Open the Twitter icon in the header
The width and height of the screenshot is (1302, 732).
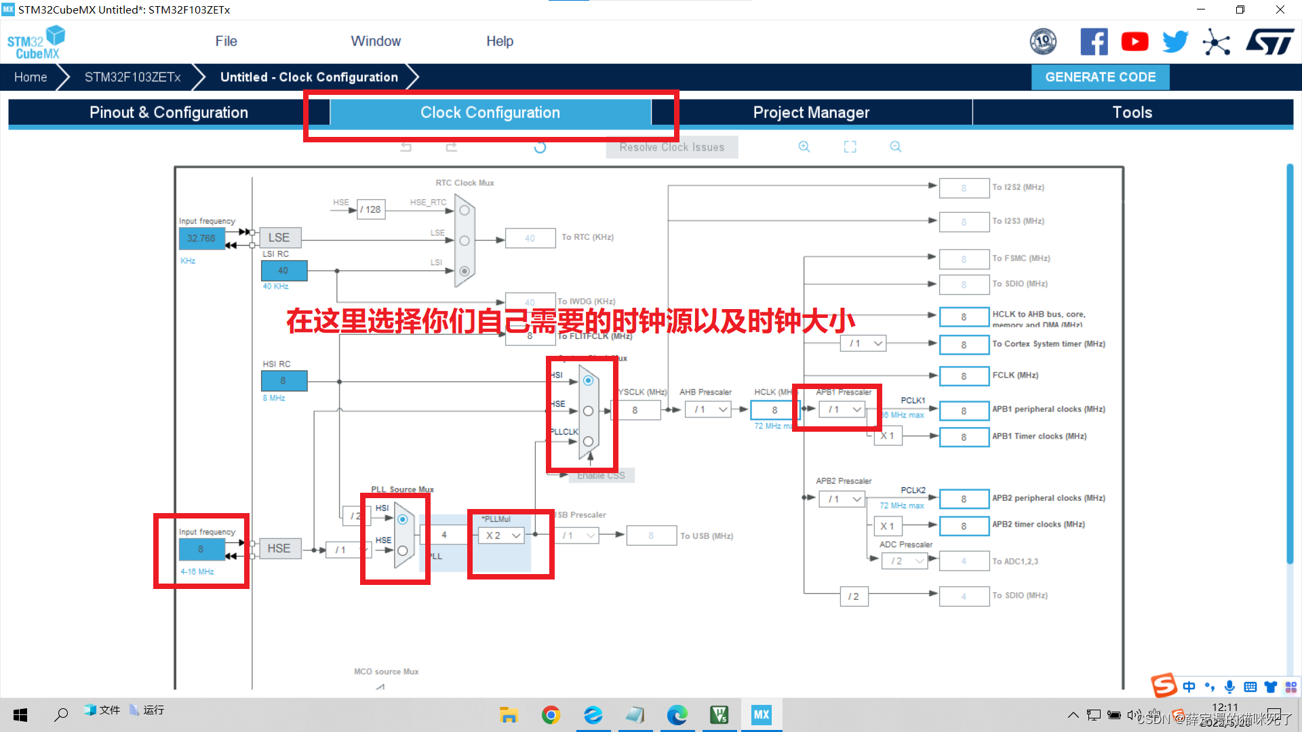click(x=1175, y=41)
